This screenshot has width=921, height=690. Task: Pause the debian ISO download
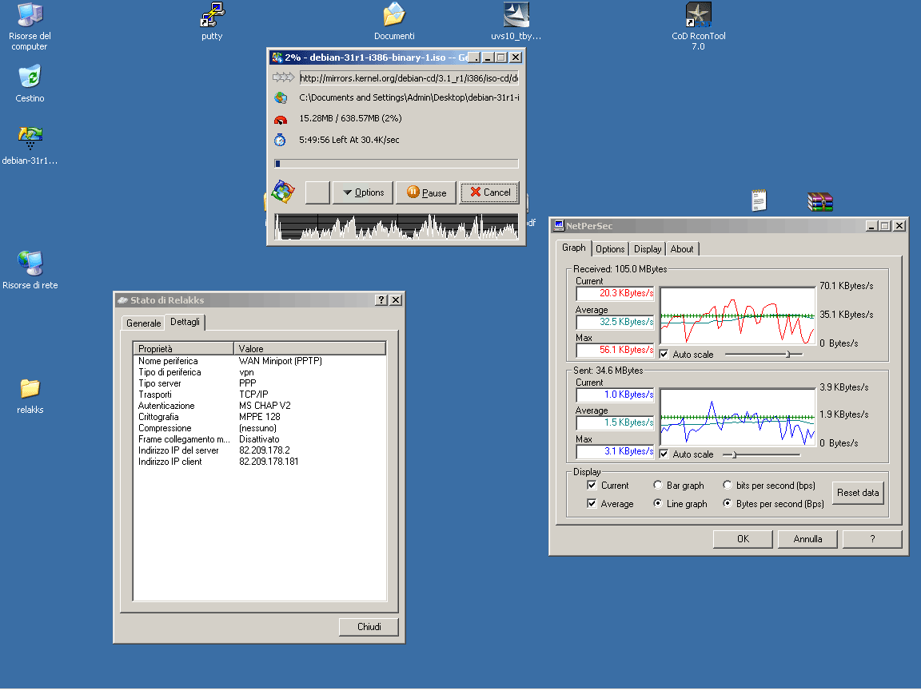click(426, 192)
